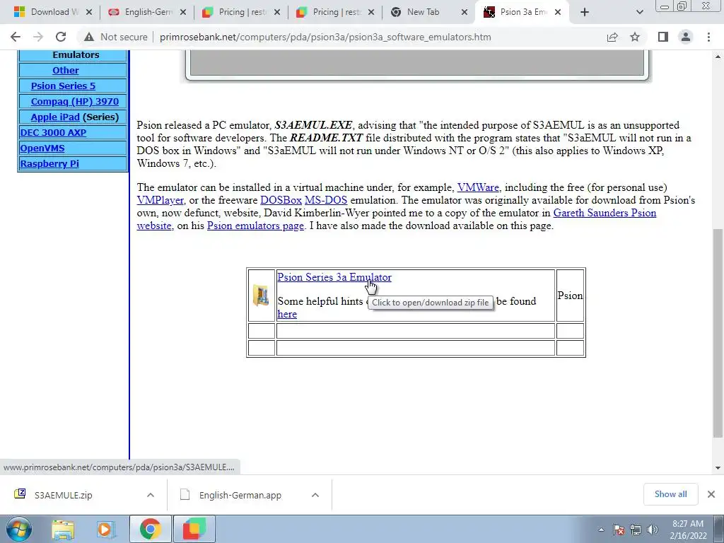Share this page via share icon

pos(612,37)
